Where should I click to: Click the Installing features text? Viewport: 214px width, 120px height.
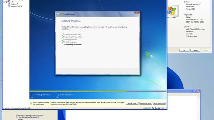(71, 39)
